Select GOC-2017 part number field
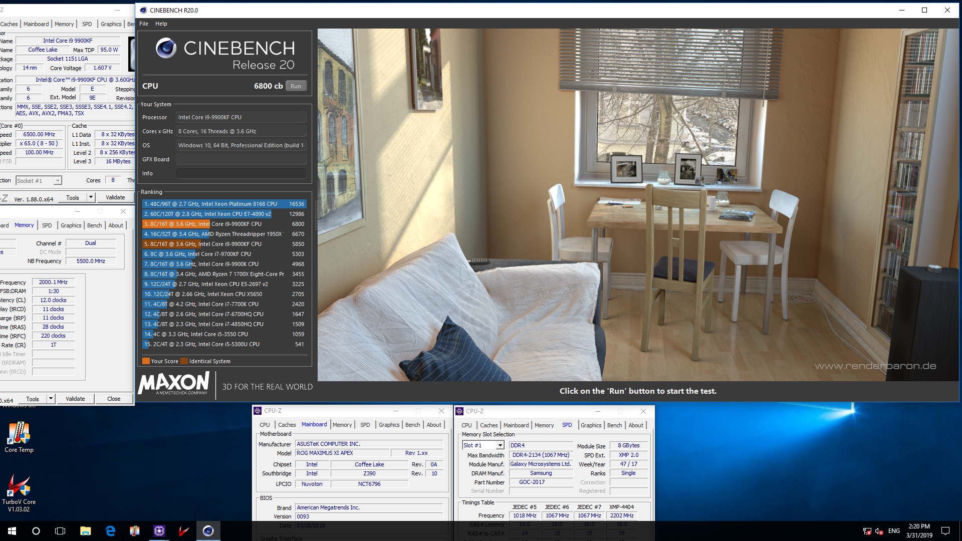The image size is (962, 541). click(541, 482)
